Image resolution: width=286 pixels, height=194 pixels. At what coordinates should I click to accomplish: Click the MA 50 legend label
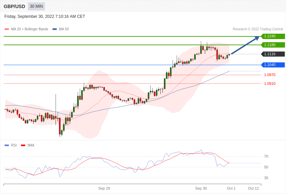pos(64,29)
